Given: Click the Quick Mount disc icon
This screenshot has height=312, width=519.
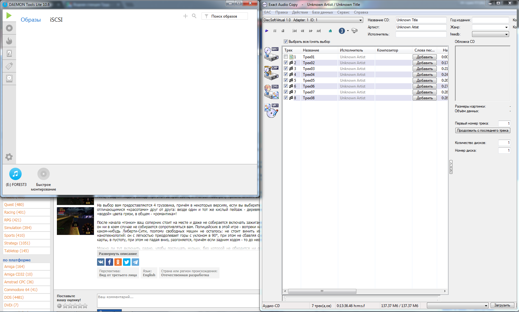Looking at the screenshot, I should tap(44, 174).
